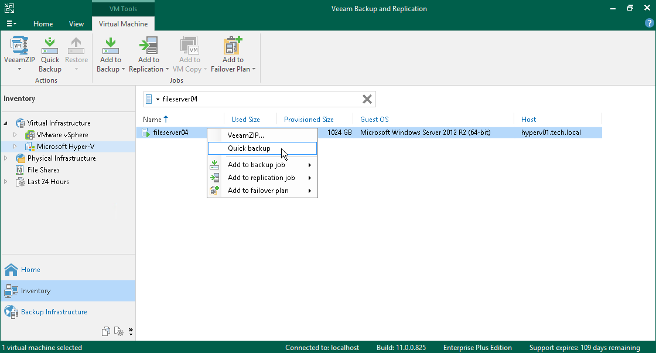This screenshot has height=353, width=656.
Task: Expand the VMware vSphere node
Action: (x=15, y=135)
